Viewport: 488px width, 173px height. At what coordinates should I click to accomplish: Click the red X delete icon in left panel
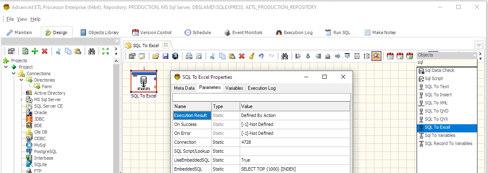(x=45, y=51)
